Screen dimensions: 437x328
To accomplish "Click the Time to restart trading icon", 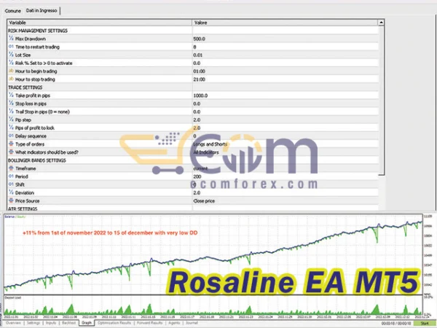I will click(x=11, y=47).
